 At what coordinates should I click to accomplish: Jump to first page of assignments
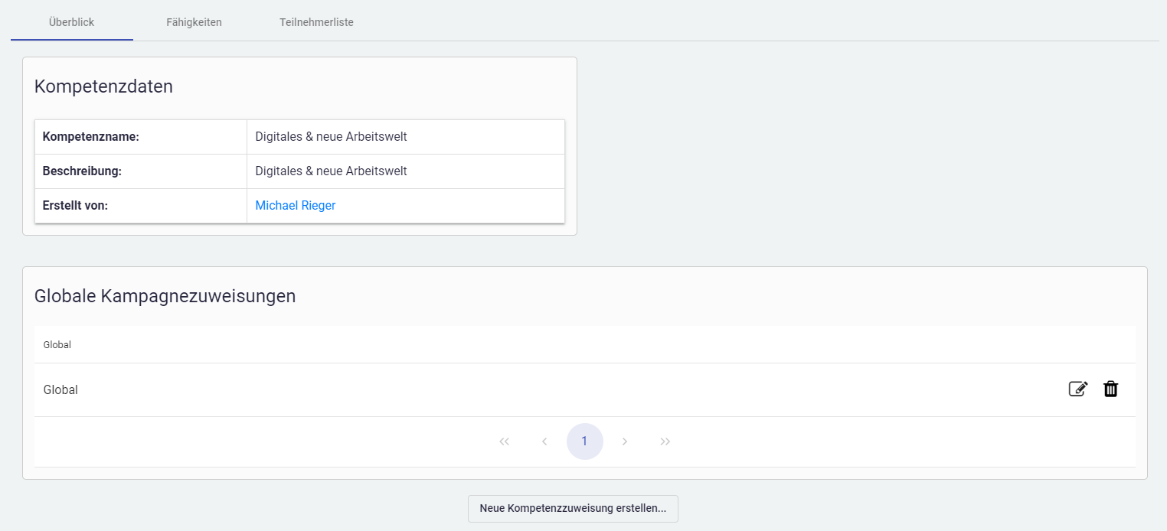coord(504,441)
